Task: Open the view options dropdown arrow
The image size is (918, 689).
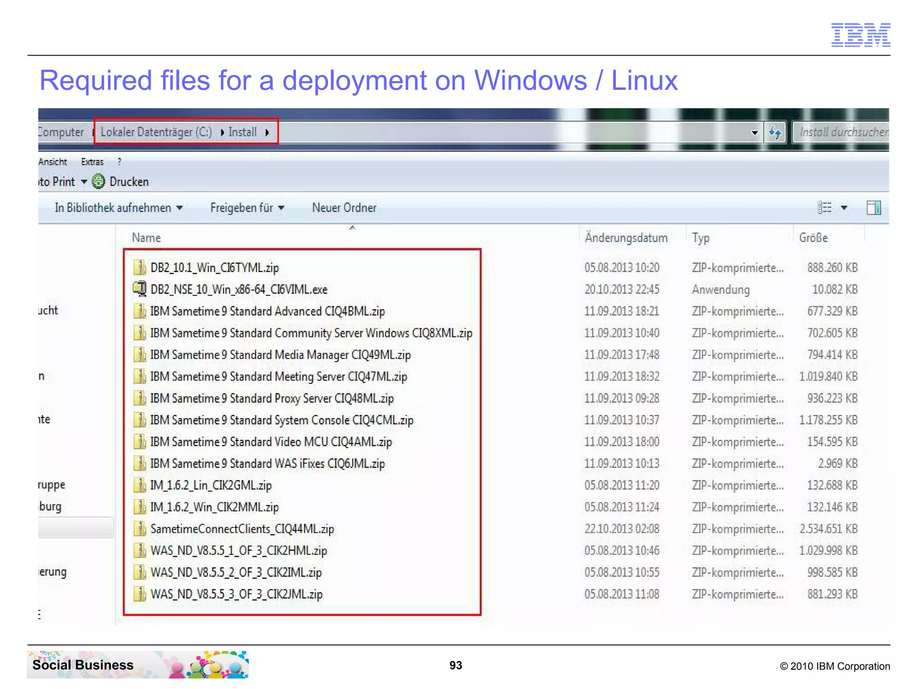Action: (844, 208)
